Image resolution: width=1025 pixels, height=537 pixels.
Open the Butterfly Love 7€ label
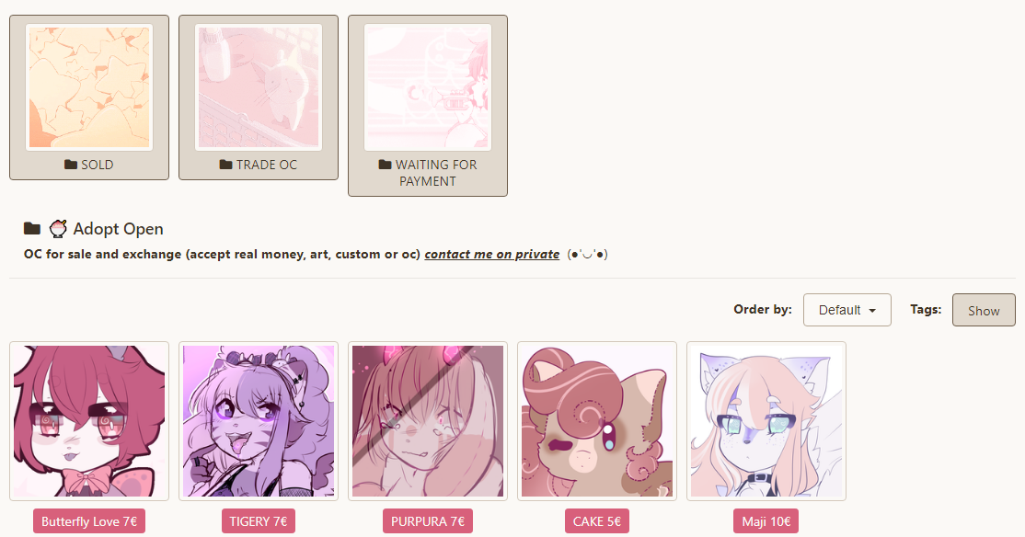pos(89,521)
